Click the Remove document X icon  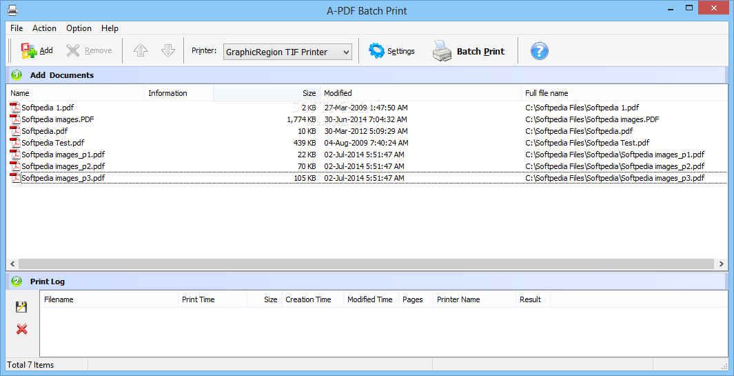click(x=73, y=50)
